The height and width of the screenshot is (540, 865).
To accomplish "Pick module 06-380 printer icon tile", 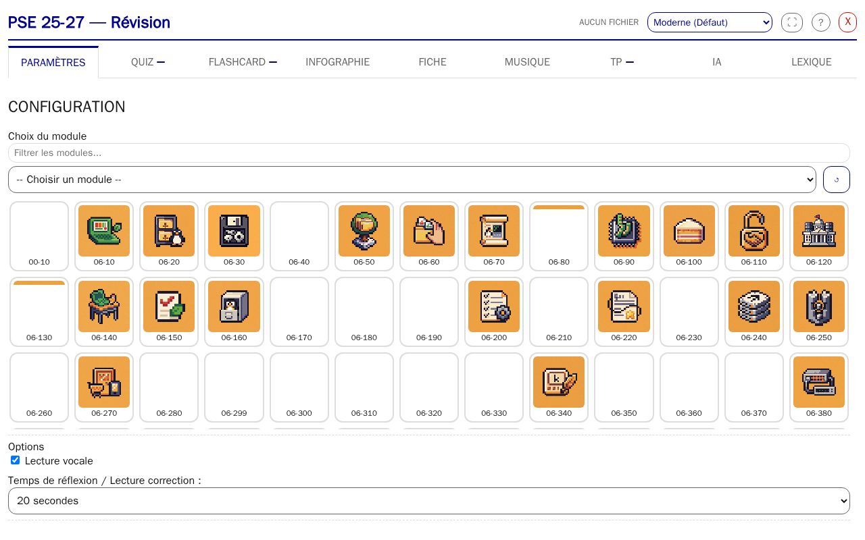I will click(819, 387).
